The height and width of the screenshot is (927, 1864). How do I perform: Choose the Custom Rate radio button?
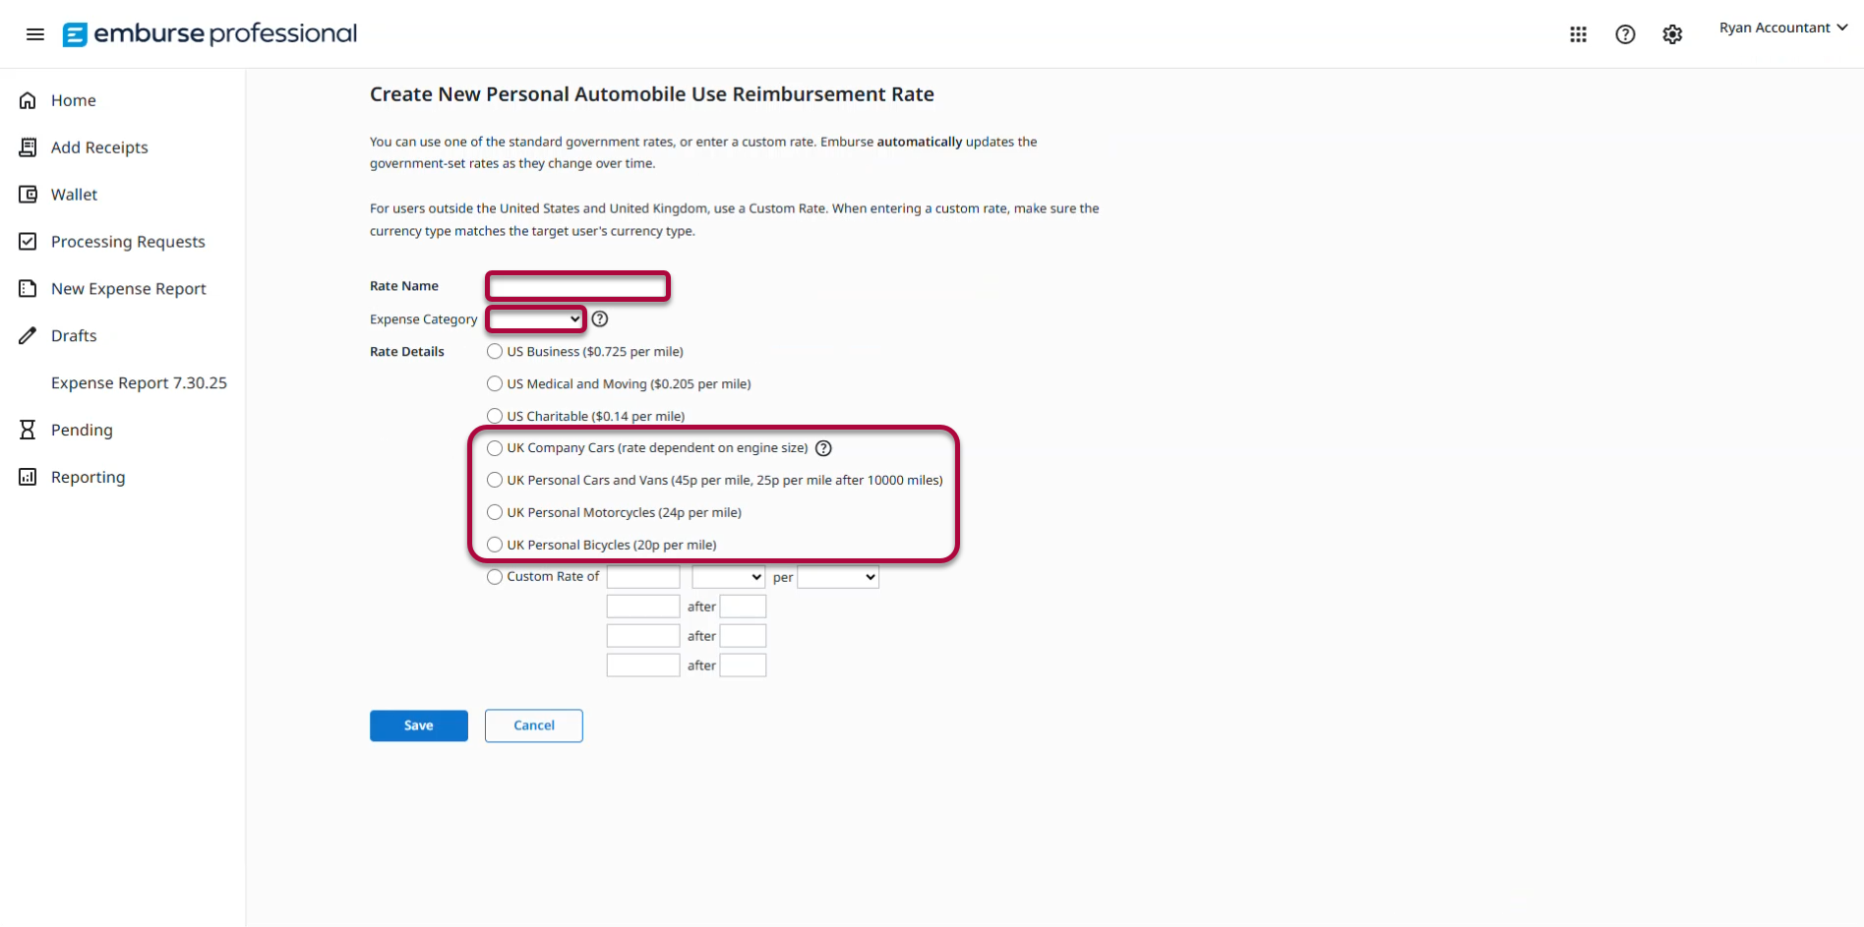pos(495,577)
